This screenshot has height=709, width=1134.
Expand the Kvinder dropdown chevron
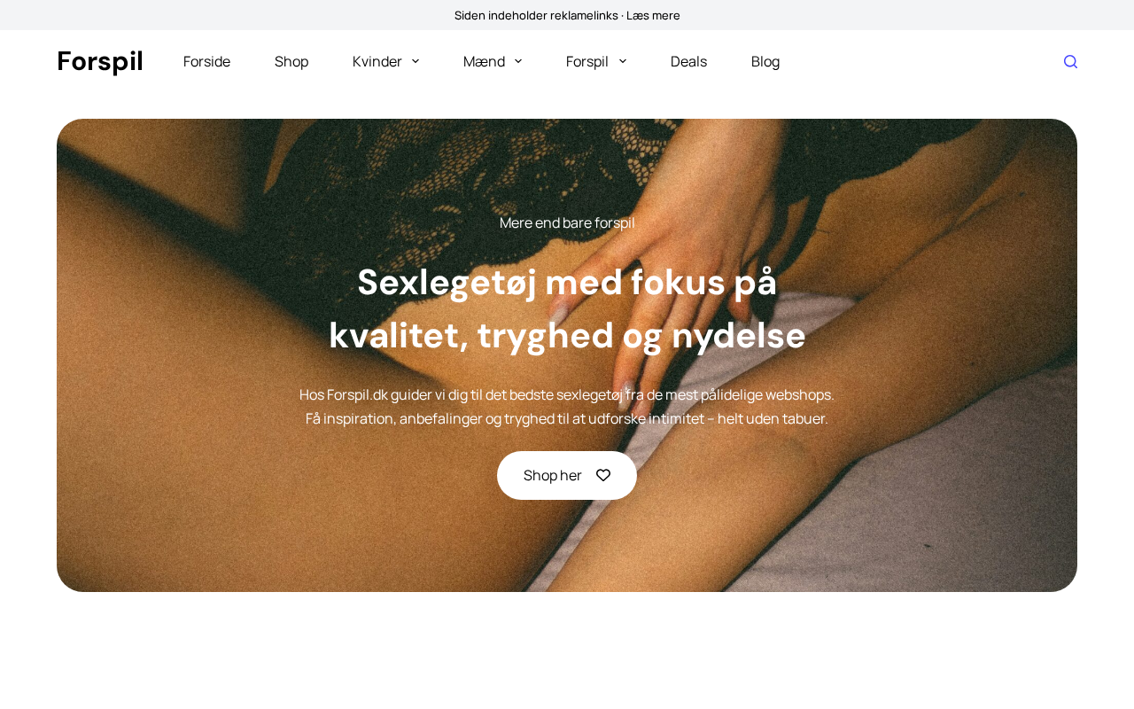416,61
